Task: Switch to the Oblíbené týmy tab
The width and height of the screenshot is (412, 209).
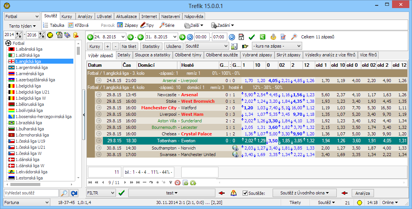Action: (x=188, y=55)
